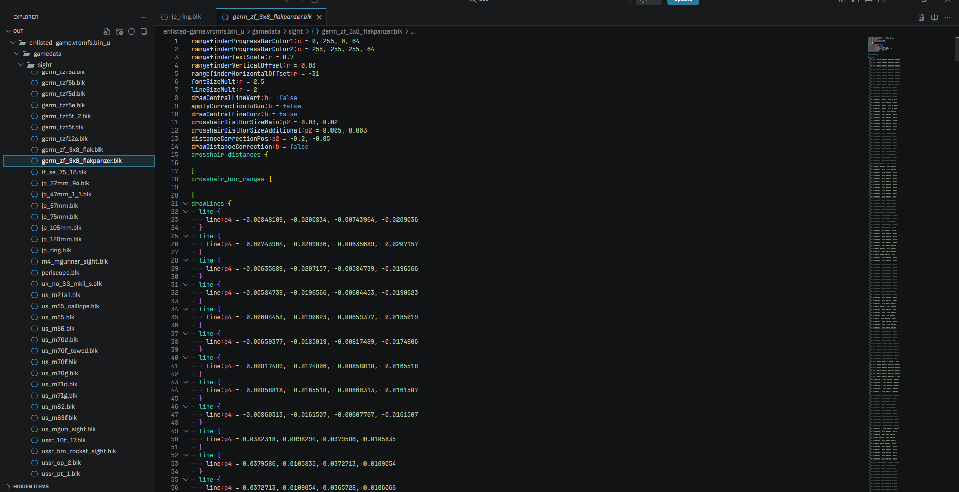Screen dimensions: 959x492
Task: Open Explorer views and more actions menu
Action: (x=143, y=17)
